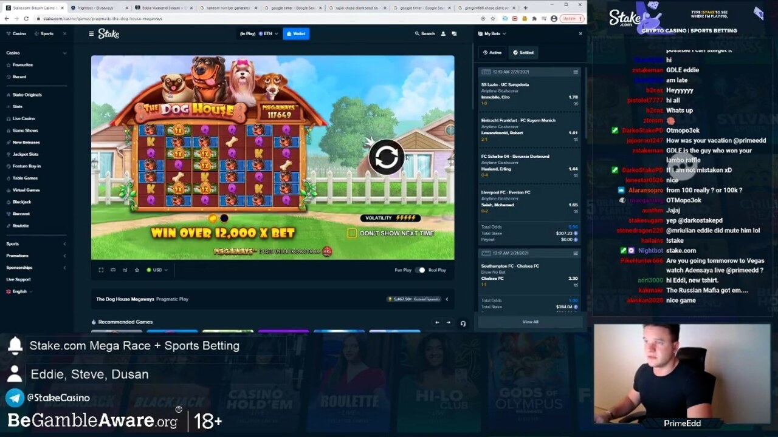Open browser extensions puzzle icon
The image size is (778, 437).
[x=534, y=19]
